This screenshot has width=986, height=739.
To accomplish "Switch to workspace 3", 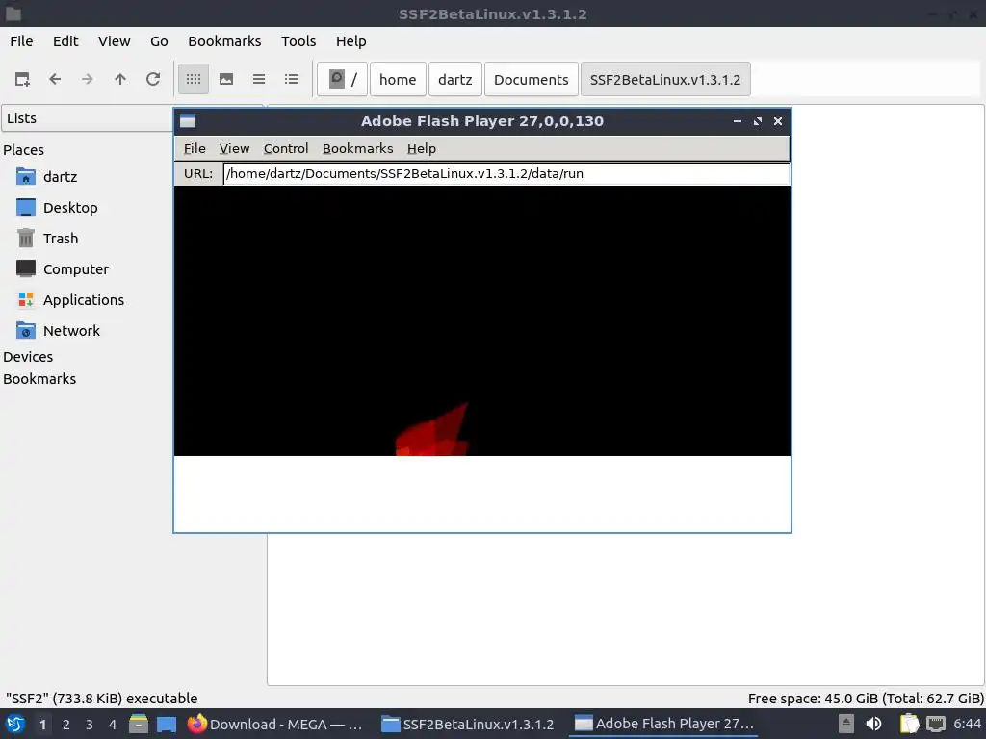I will pos(90,725).
